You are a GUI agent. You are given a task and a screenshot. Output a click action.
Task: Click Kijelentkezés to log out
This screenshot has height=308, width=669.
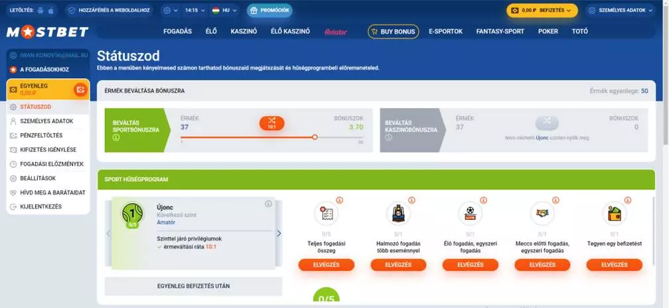48,206
